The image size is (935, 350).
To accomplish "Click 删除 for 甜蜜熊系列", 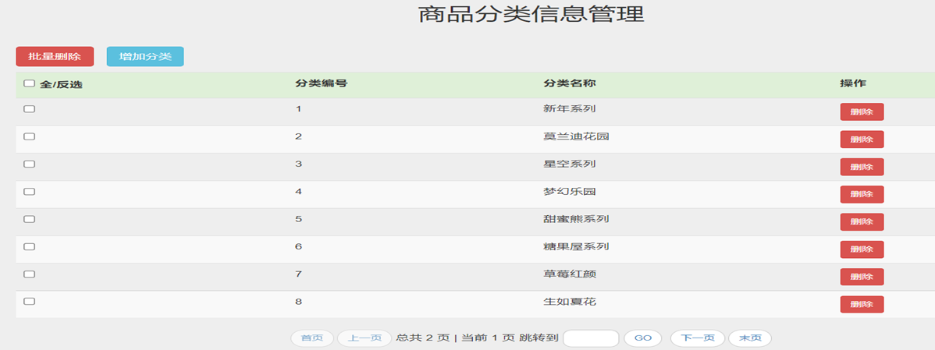I will click(x=862, y=221).
